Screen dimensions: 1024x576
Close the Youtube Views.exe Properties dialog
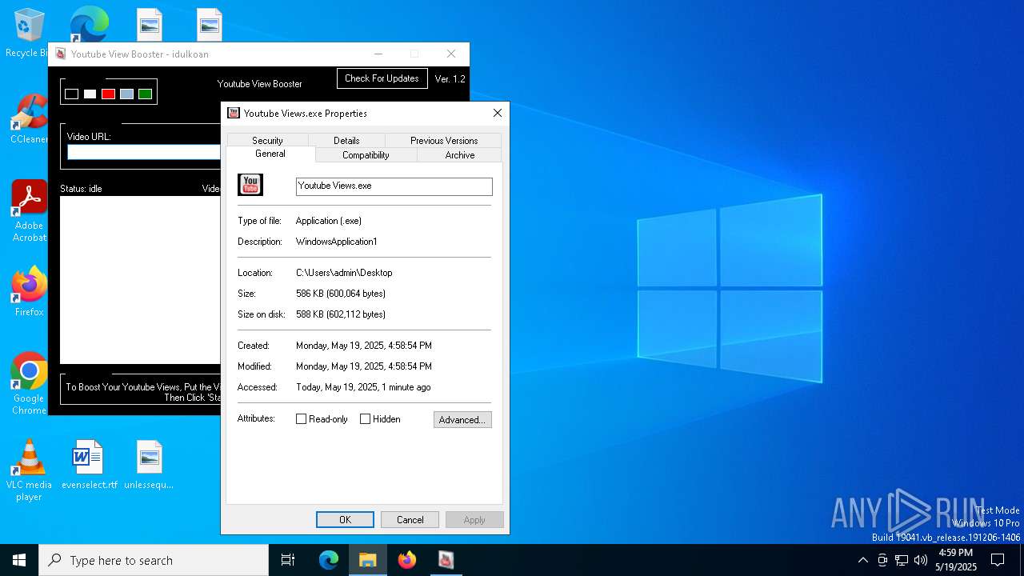point(497,113)
